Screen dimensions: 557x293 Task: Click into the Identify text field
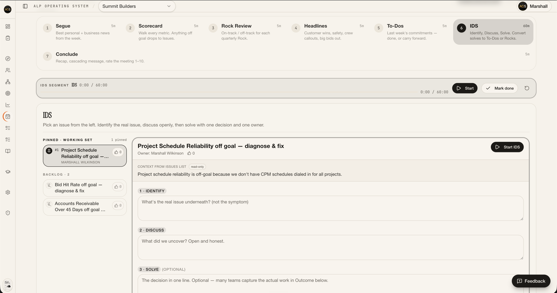coord(330,208)
